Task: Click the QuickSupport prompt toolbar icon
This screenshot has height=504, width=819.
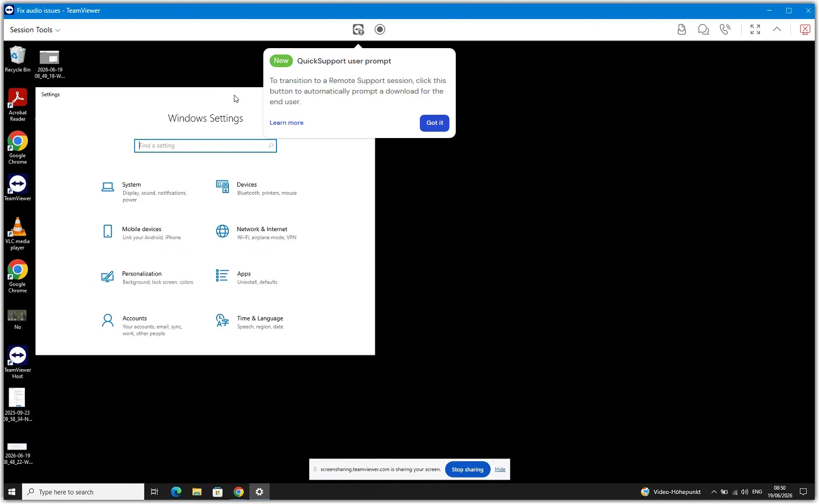Action: pos(358,30)
